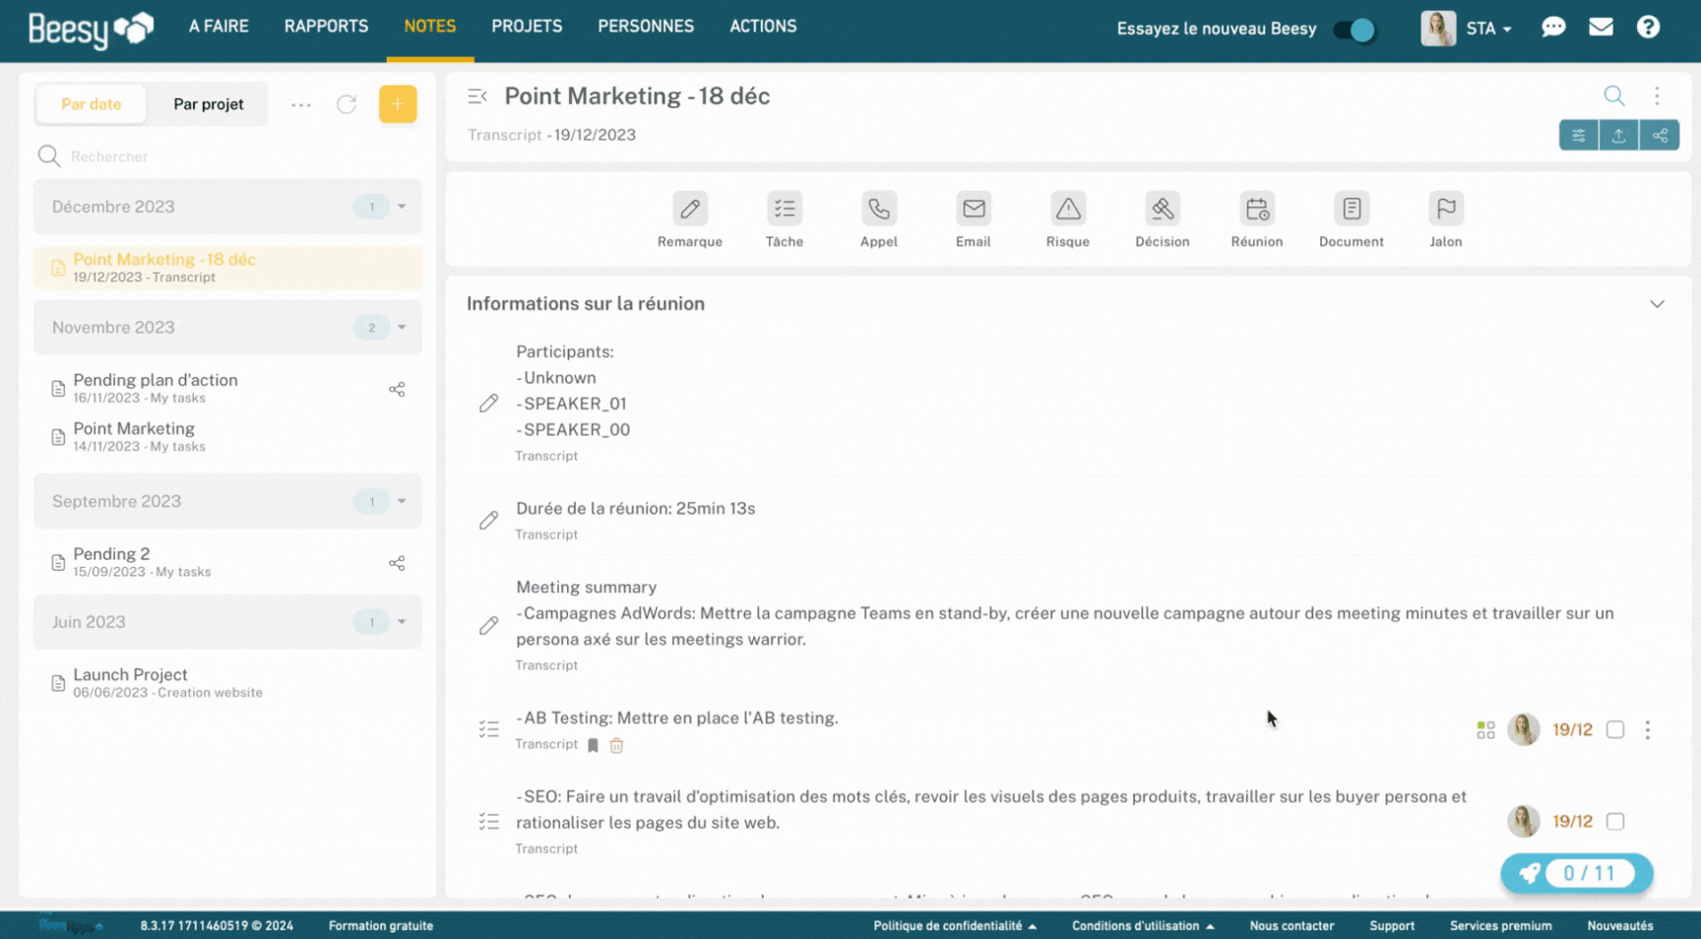Search within the note using magnifier icon
Viewport: 1701px width, 939px height.
(x=1613, y=95)
